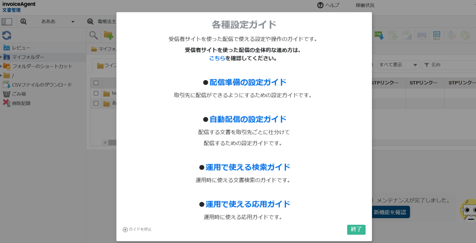Viewport: 476px width, 243px height.
Task: Open the あああ search dropdown
Action: (x=57, y=21)
